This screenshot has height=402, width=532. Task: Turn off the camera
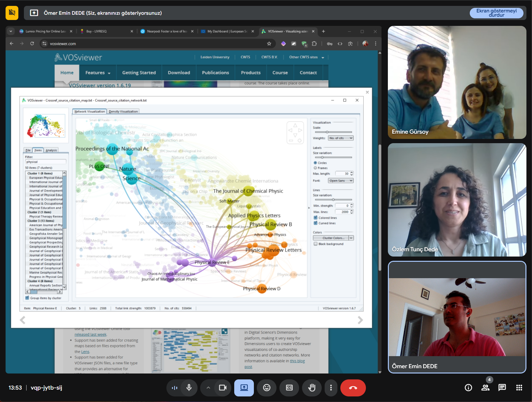pos(223,388)
